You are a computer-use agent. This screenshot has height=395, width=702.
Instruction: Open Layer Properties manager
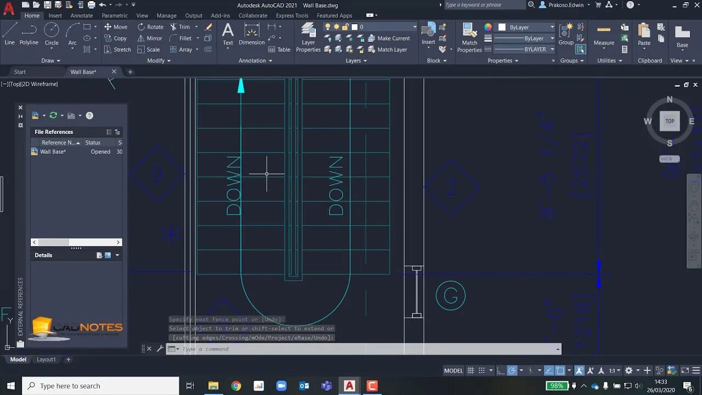click(308, 37)
